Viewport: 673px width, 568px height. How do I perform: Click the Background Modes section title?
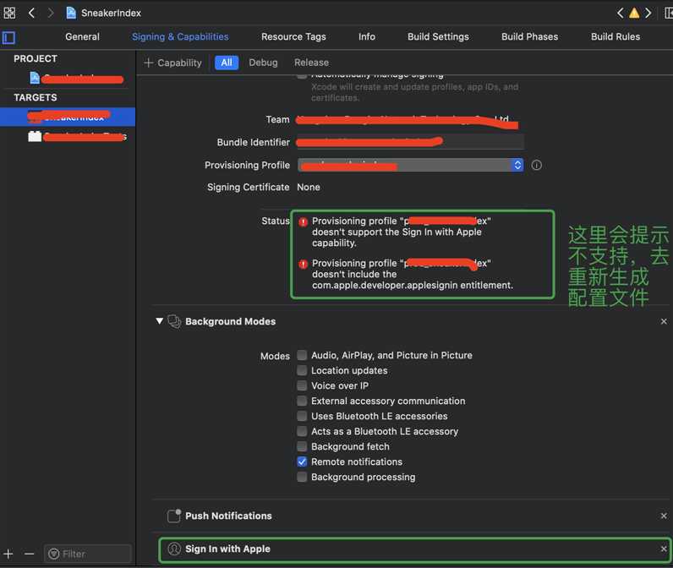click(231, 321)
